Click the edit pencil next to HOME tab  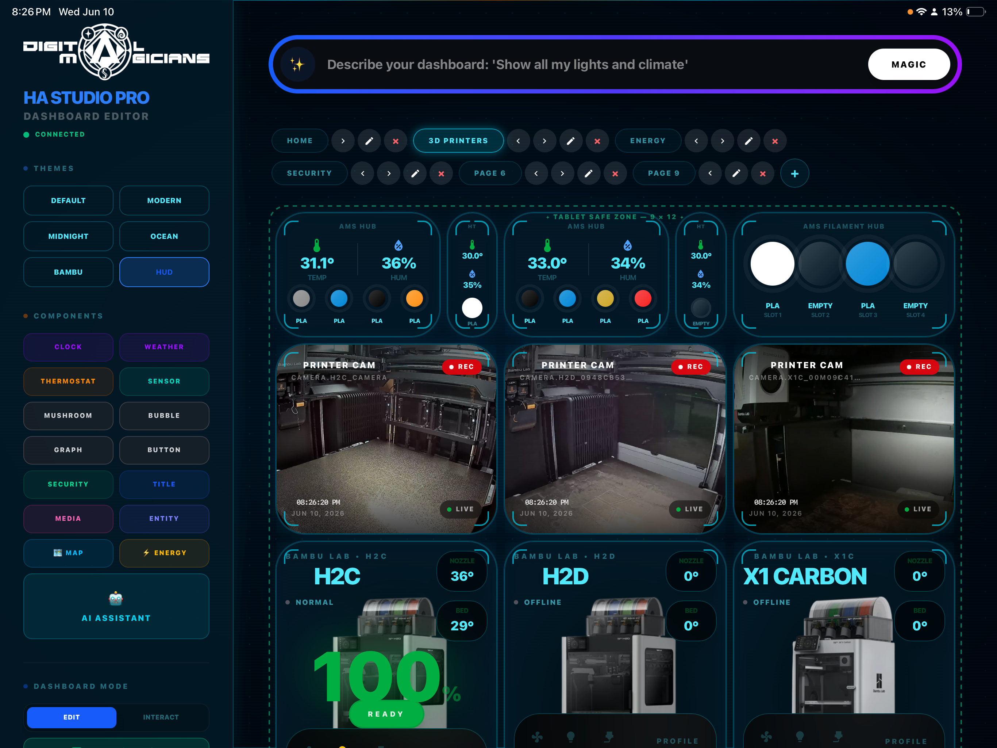pyautogui.click(x=369, y=141)
